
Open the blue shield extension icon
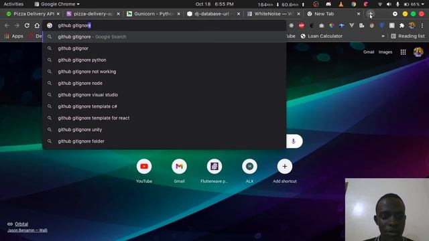tap(381, 25)
